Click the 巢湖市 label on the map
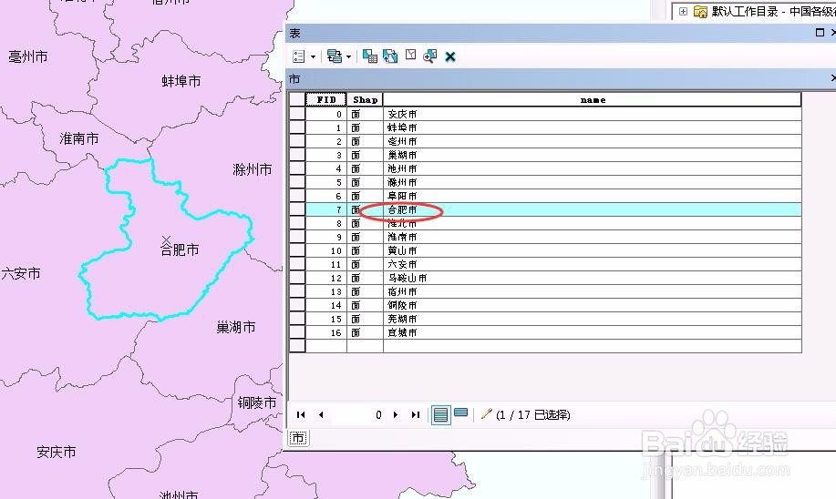The height and width of the screenshot is (499, 836). point(235,327)
